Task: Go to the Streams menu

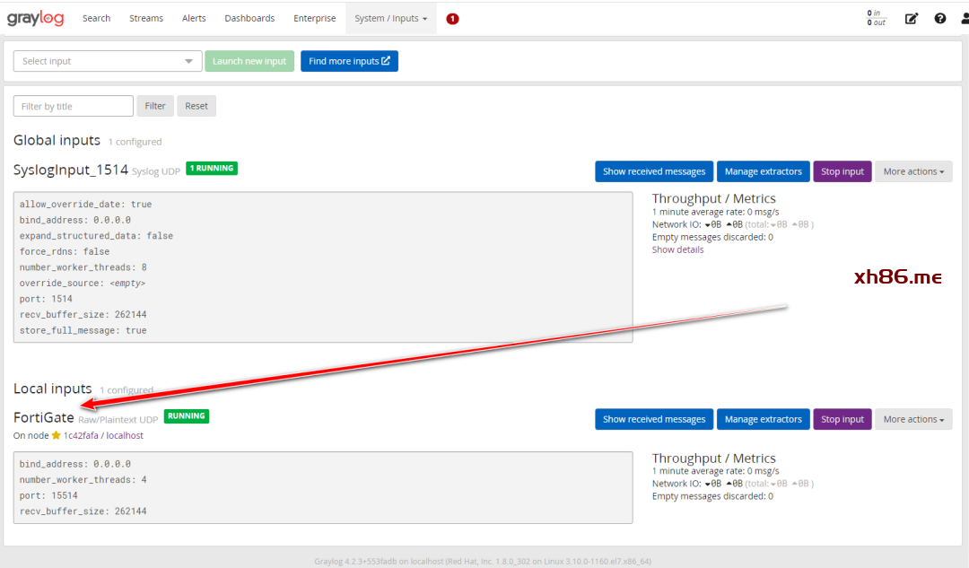Action: [x=146, y=19]
